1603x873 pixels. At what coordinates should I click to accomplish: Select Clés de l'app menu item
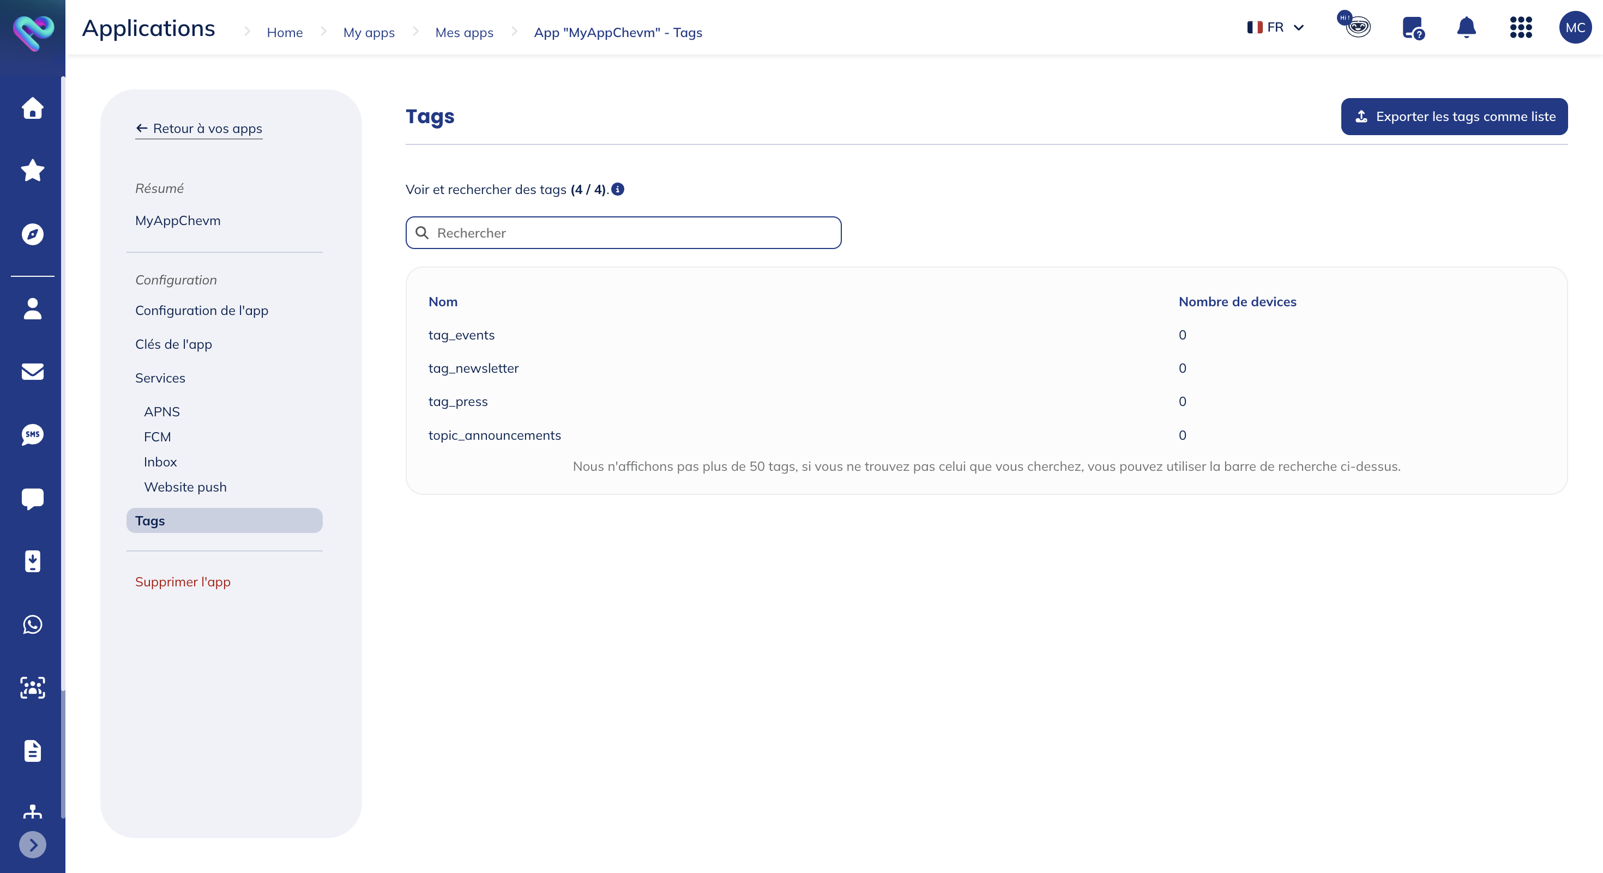point(173,344)
